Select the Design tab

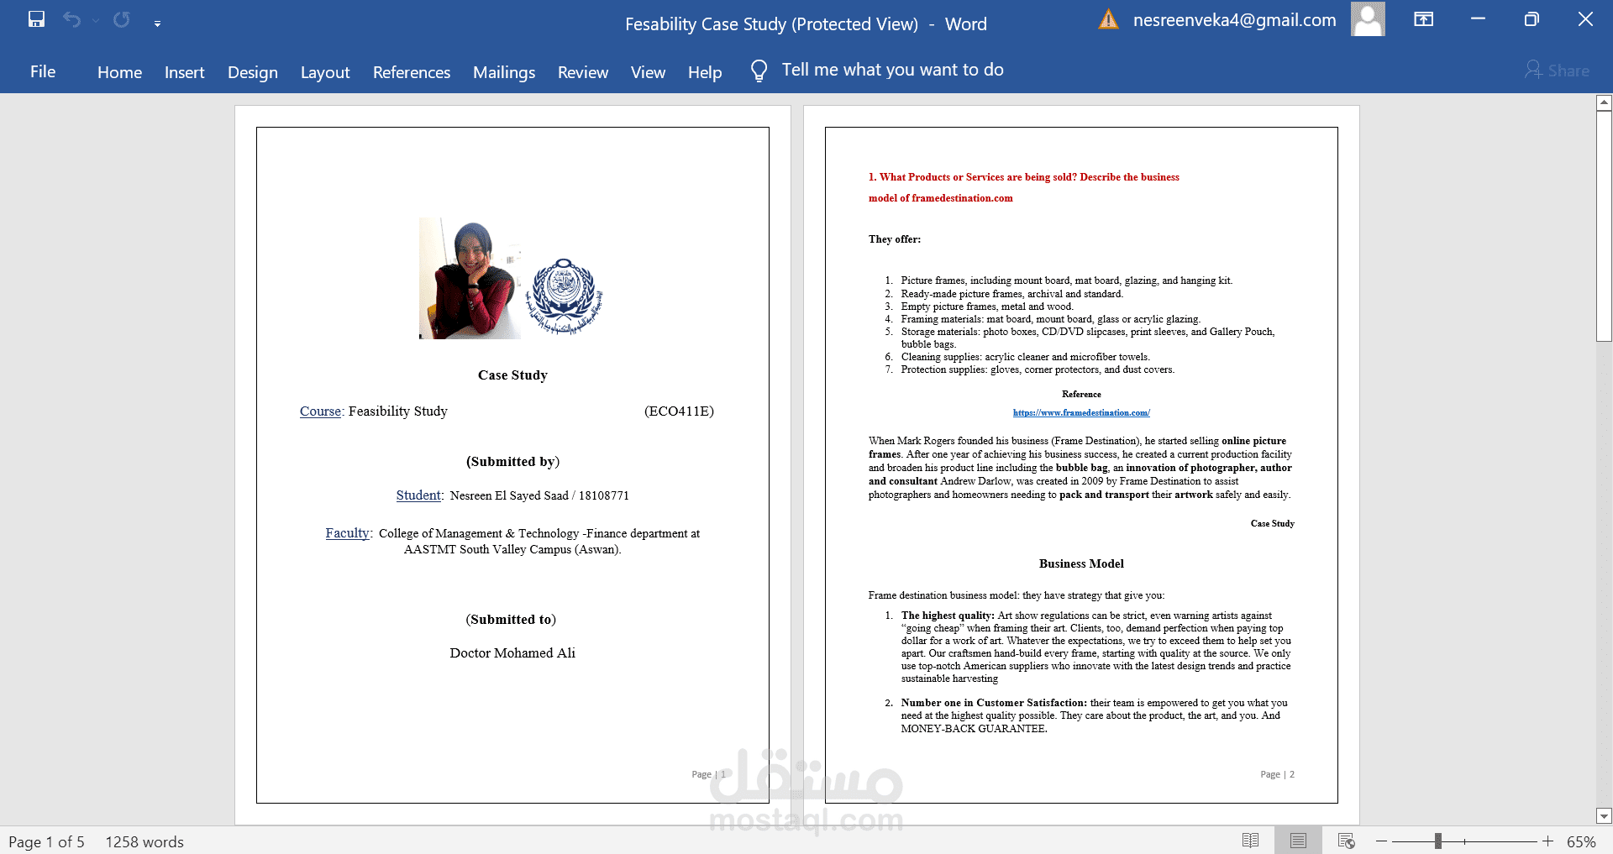click(252, 72)
